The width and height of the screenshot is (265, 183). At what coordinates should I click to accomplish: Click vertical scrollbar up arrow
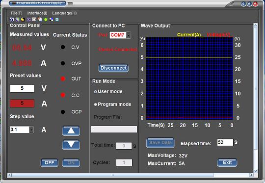pyautogui.click(x=256, y=26)
